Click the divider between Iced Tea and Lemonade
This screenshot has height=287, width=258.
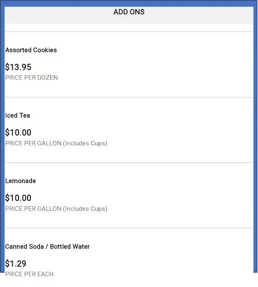(x=129, y=162)
